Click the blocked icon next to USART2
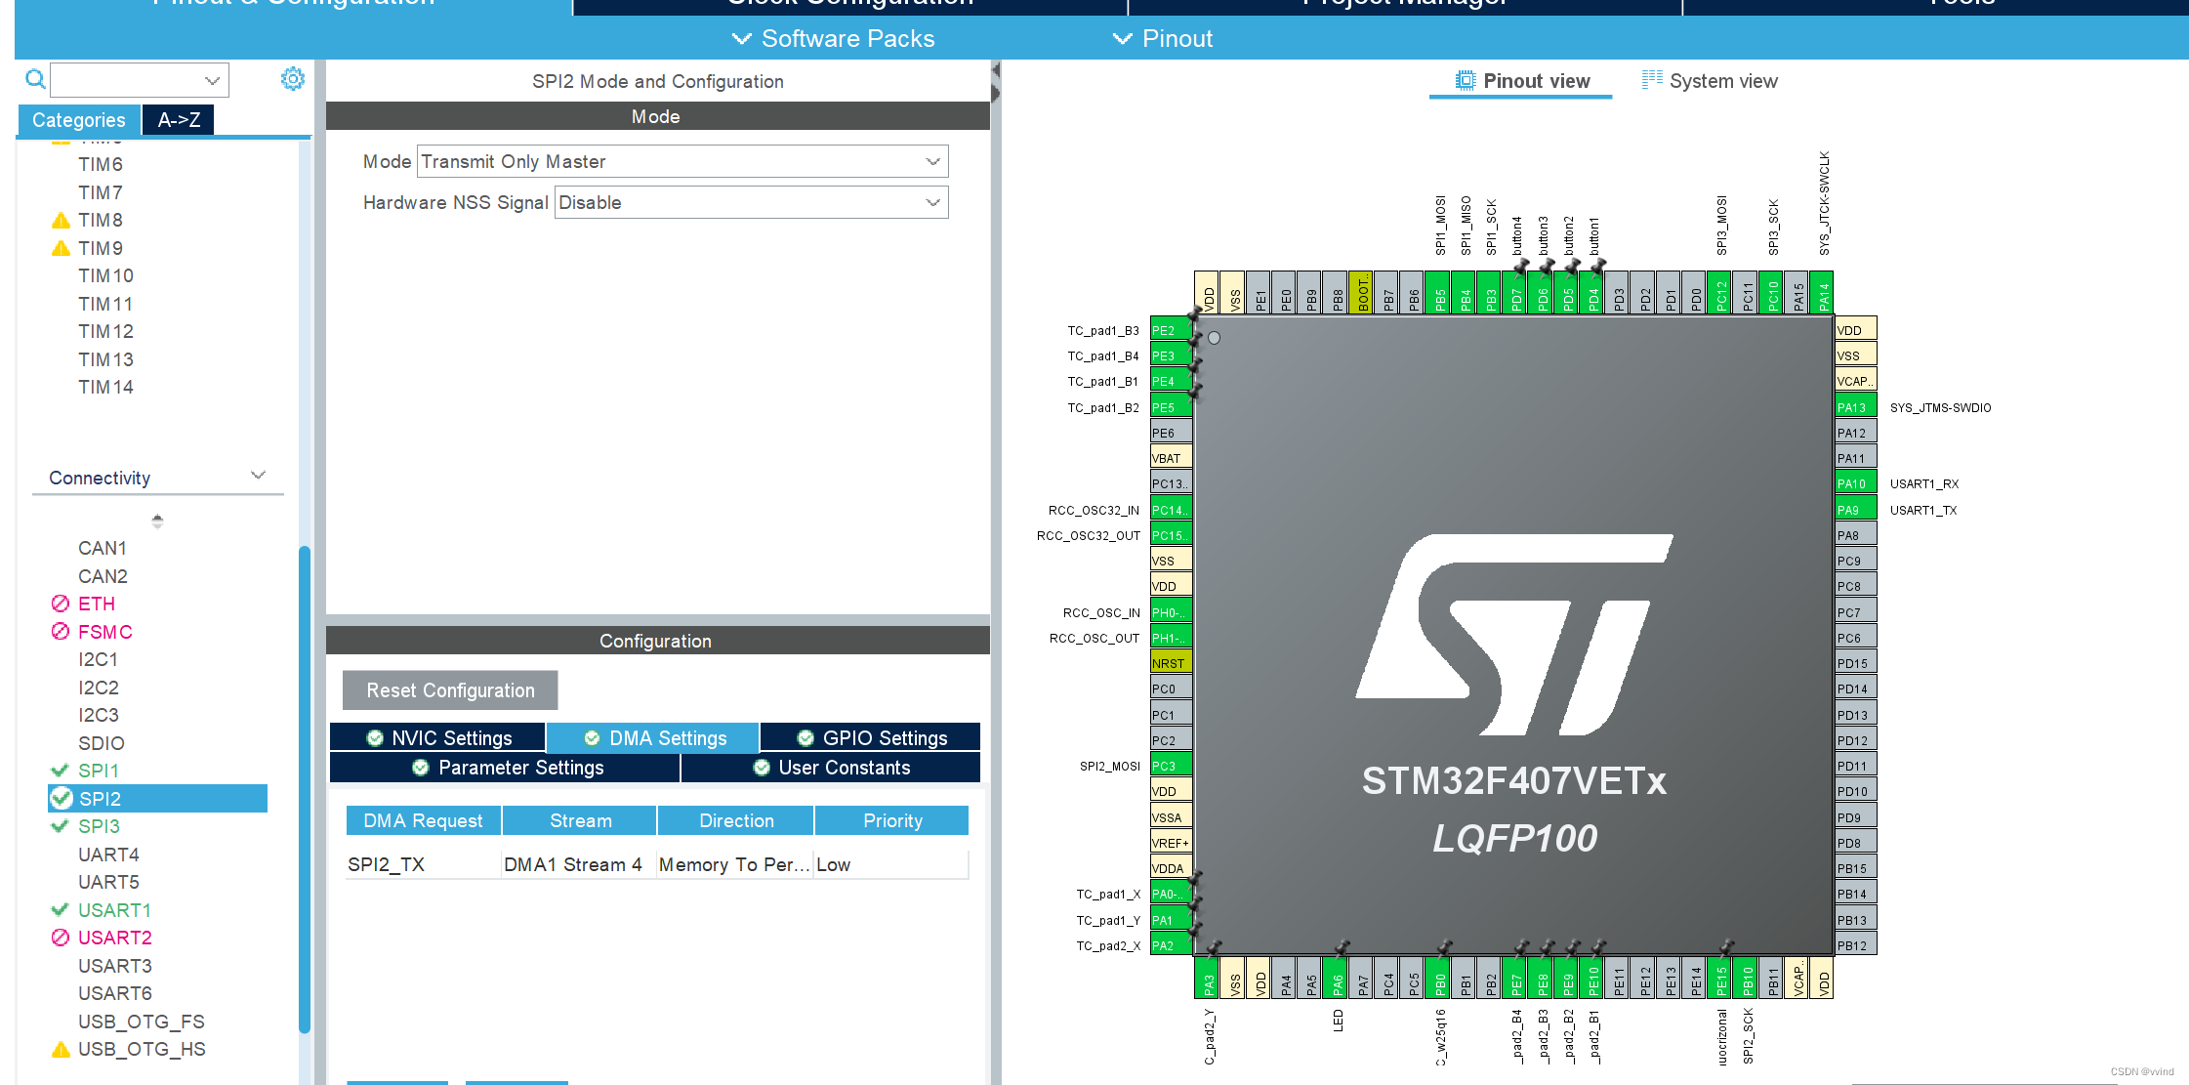This screenshot has width=2189, height=1085. pyautogui.click(x=59, y=938)
